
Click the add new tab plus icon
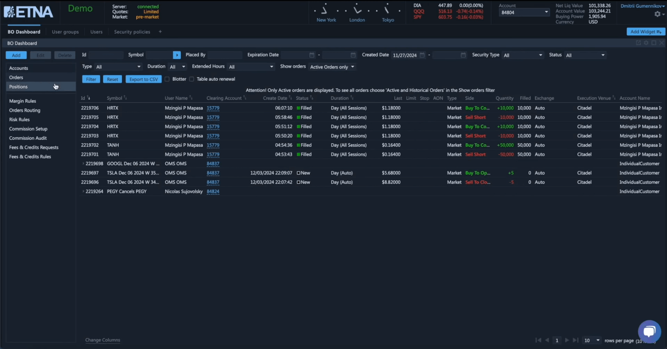[x=160, y=32]
